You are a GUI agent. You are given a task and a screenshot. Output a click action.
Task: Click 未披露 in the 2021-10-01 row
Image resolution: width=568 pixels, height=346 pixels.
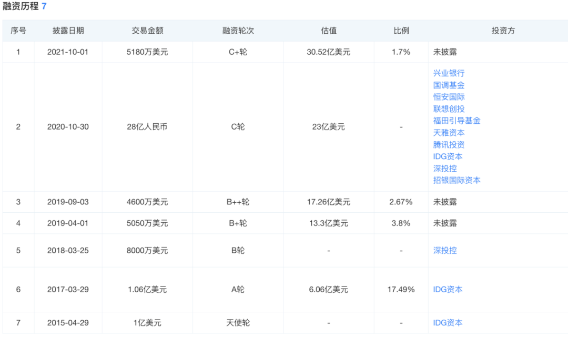click(x=445, y=52)
